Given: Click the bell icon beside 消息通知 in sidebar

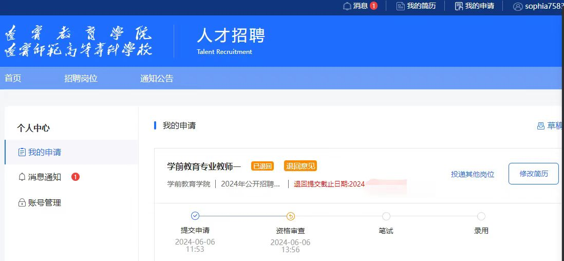Looking at the screenshot, I should (x=22, y=177).
